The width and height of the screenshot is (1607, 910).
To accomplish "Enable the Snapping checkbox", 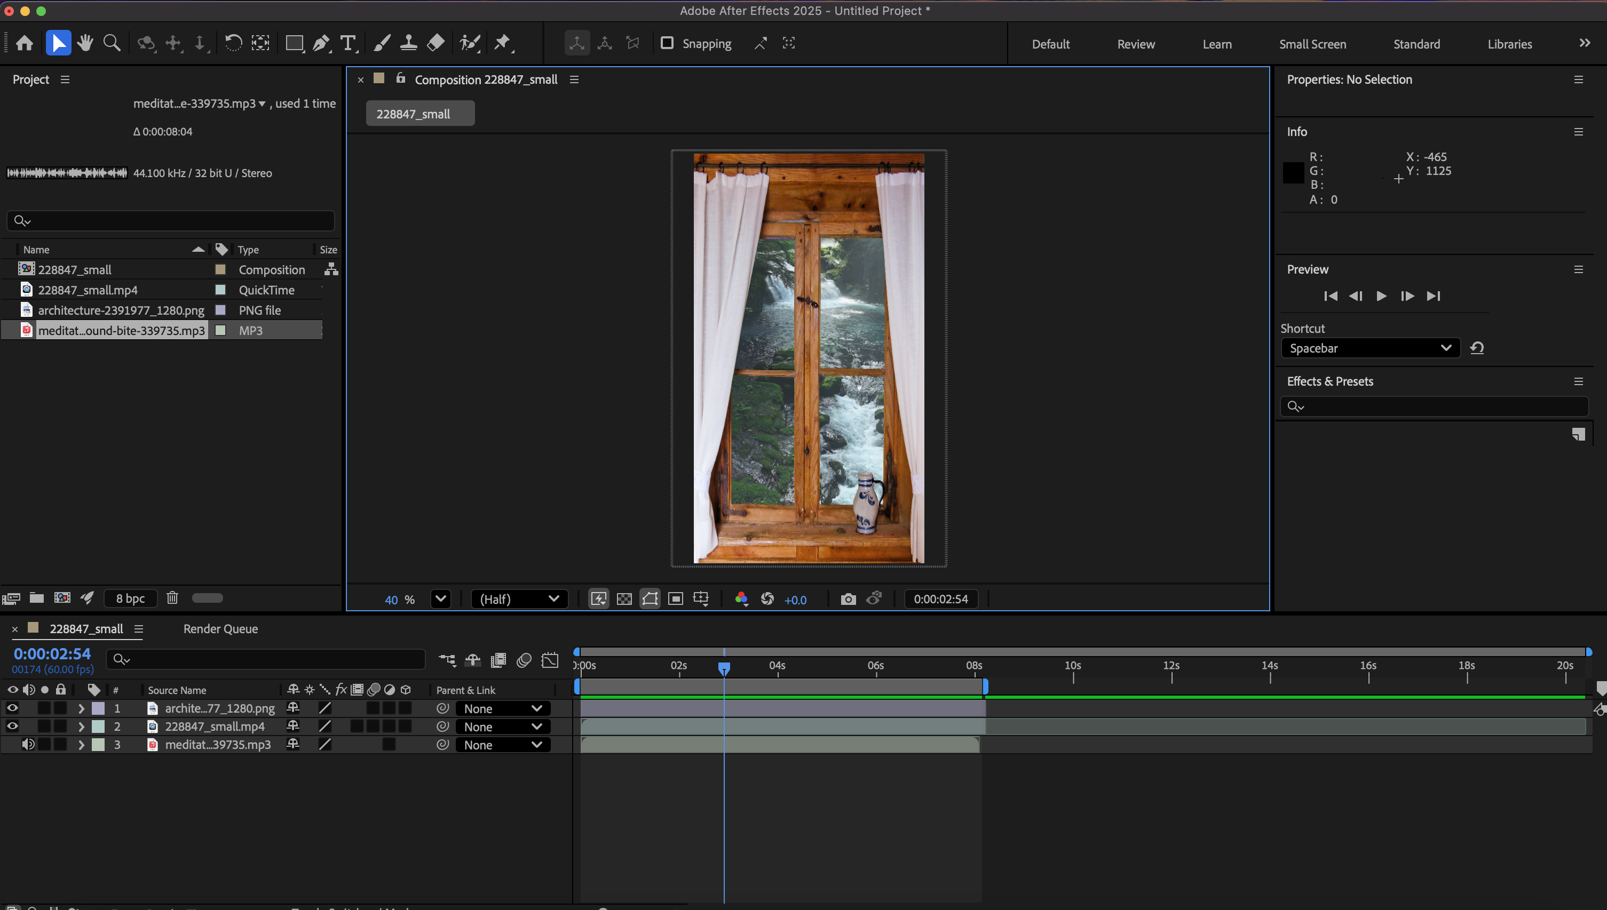I will tap(667, 43).
